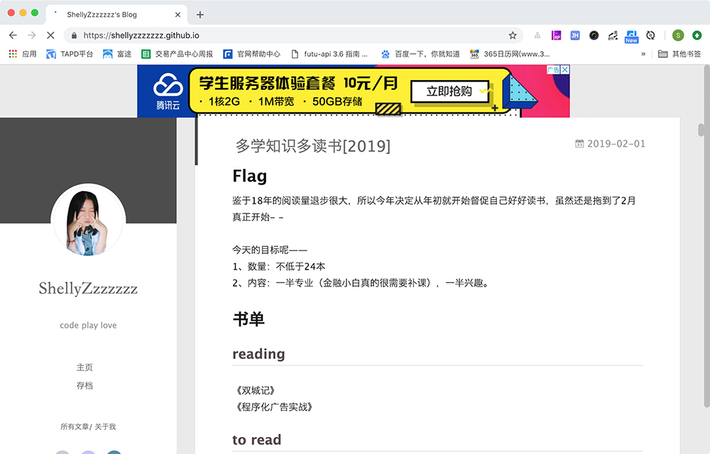
Task: Open the 应用 apps shortcut
Action: (23, 54)
